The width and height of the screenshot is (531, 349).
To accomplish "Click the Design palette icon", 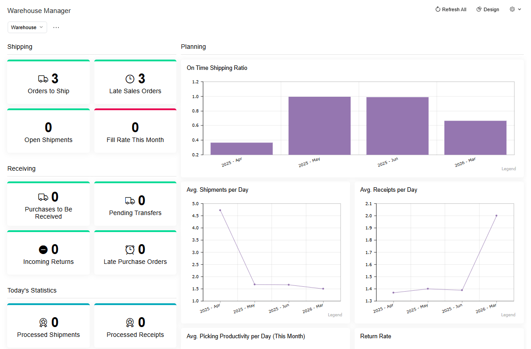I will pyautogui.click(x=479, y=9).
